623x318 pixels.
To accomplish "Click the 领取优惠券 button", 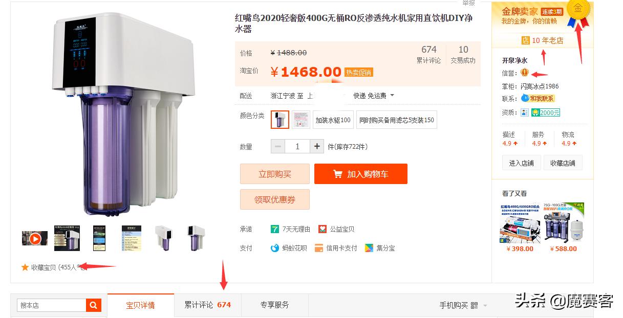I will point(275,199).
